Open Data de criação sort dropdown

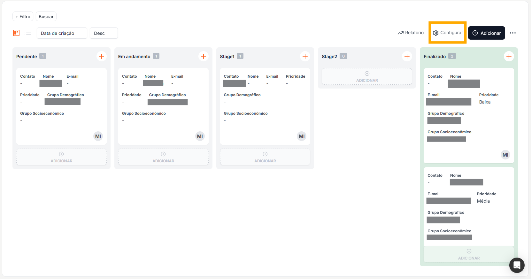click(x=62, y=33)
